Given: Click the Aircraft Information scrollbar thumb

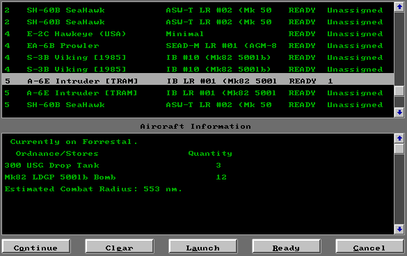Looking at the screenshot, I should tap(399, 148).
